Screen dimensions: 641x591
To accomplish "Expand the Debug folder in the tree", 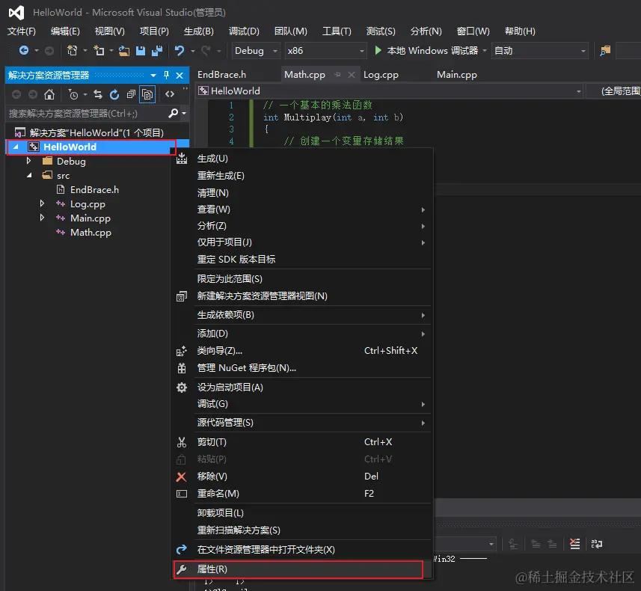I will pos(28,161).
